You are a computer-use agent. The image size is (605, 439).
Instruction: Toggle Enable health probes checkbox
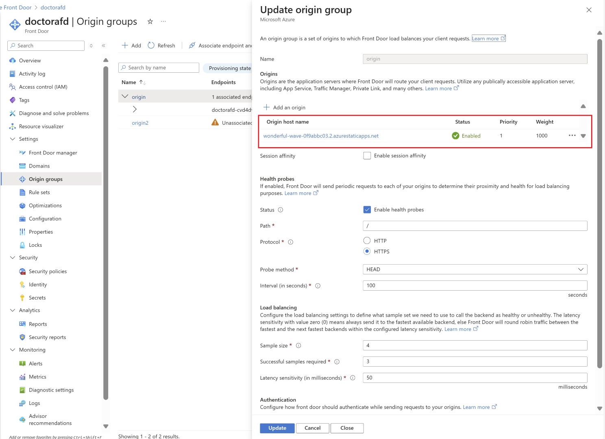point(367,210)
